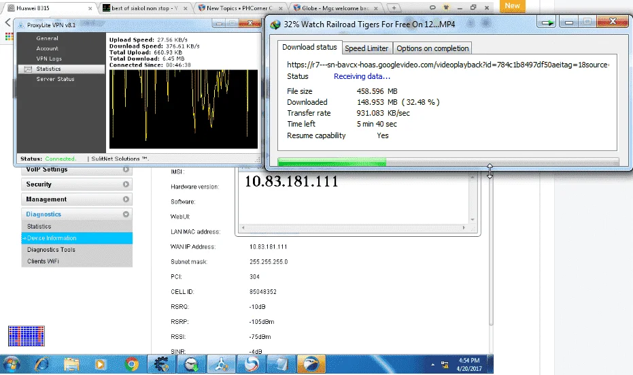This screenshot has width=633, height=375.
Task: Click the eagle icon in taskbar
Action: coord(311,365)
